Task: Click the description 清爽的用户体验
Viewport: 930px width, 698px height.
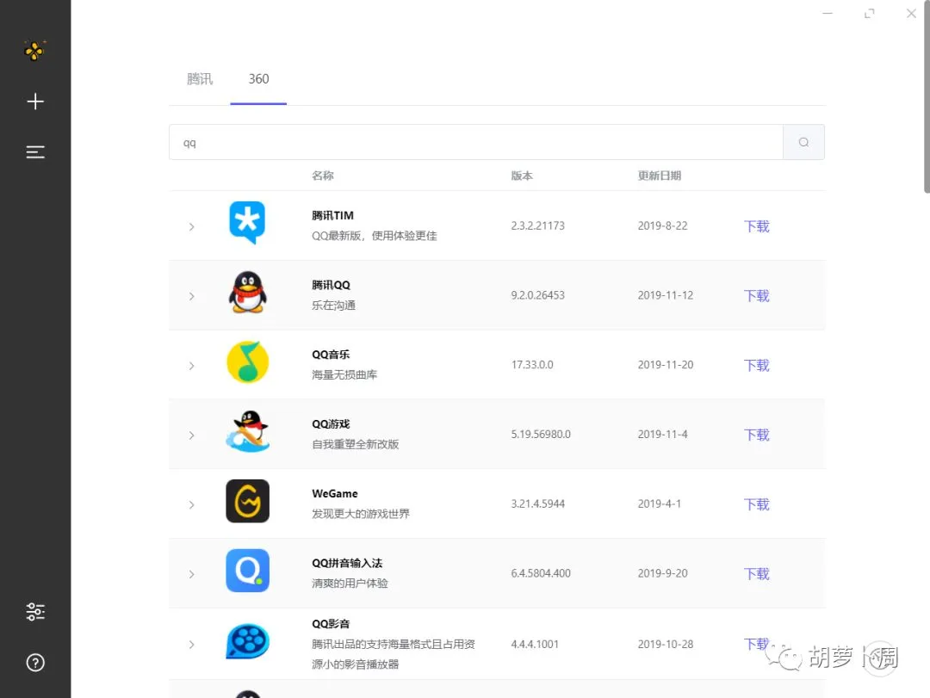Action: coord(350,583)
